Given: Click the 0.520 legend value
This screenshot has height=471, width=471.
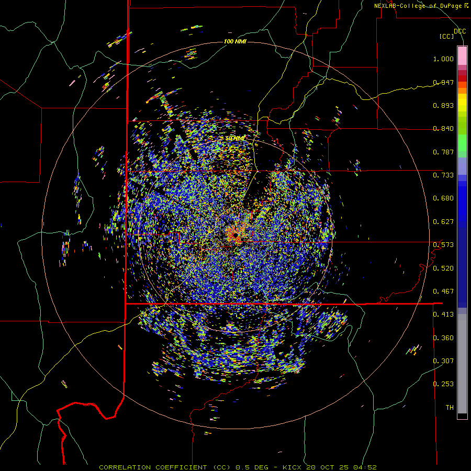Looking at the screenshot, I should [x=443, y=268].
